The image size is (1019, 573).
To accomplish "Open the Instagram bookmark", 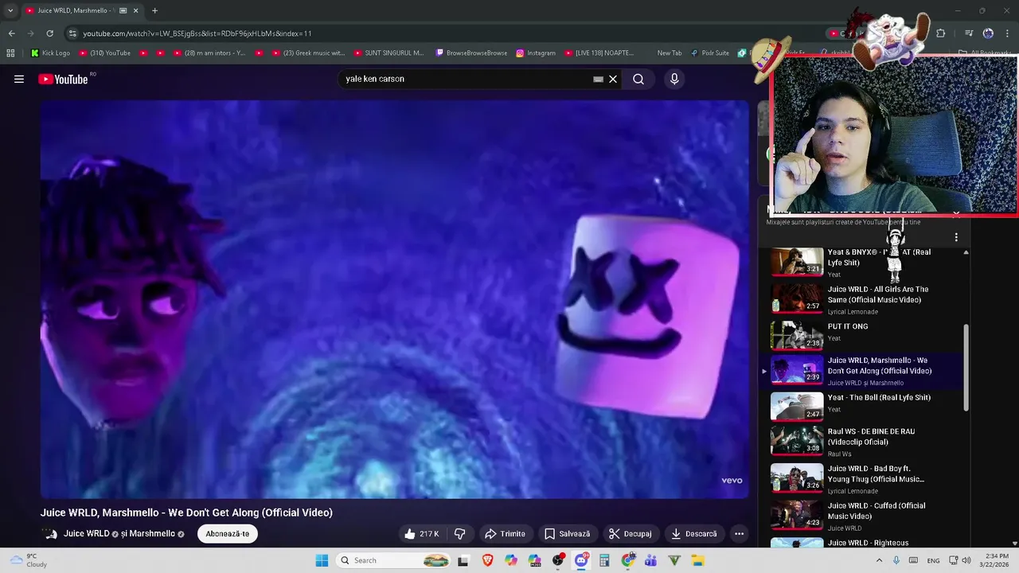I will coord(536,53).
